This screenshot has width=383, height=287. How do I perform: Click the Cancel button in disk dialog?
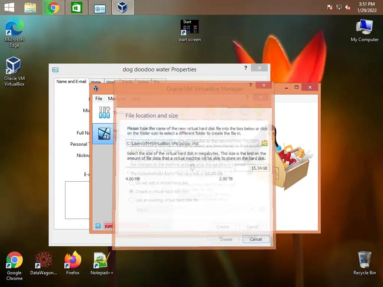pos(256,239)
